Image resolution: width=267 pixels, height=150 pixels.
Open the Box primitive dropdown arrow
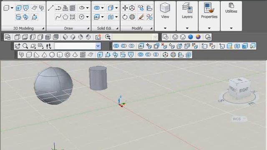tap(12, 8)
